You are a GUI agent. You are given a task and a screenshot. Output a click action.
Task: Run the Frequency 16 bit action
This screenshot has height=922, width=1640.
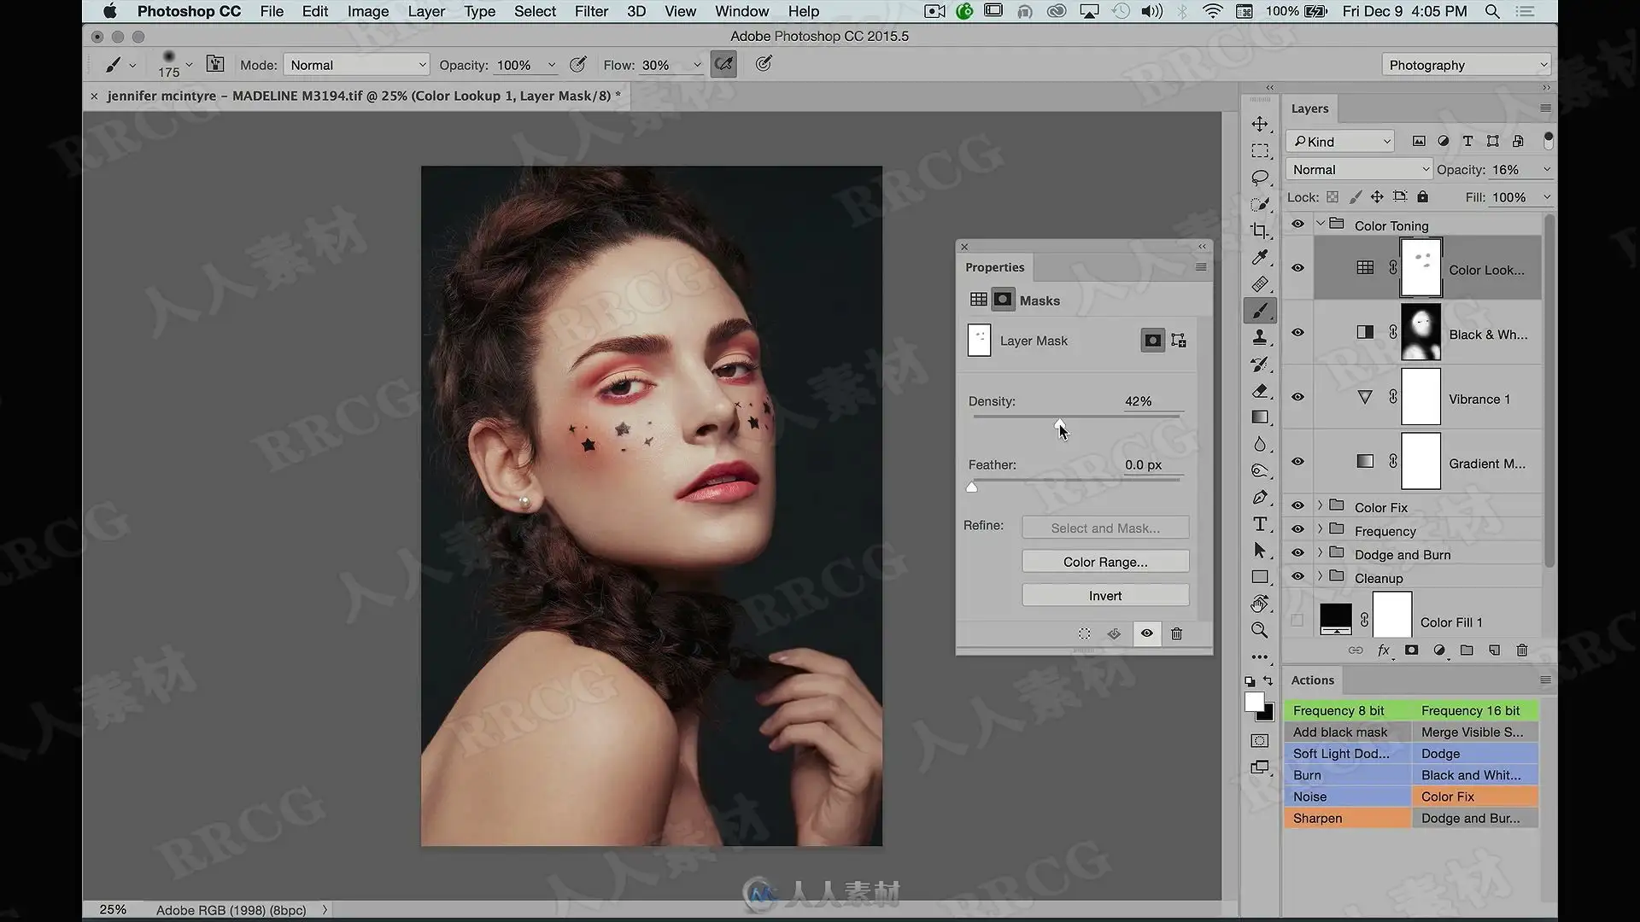click(1474, 710)
